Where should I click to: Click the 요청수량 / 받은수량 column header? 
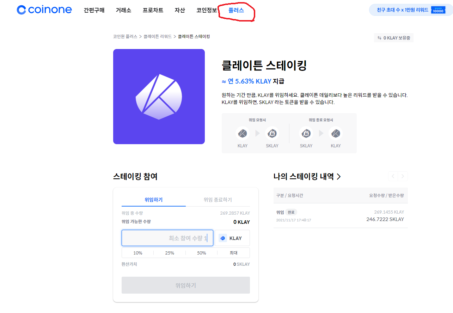pos(386,195)
